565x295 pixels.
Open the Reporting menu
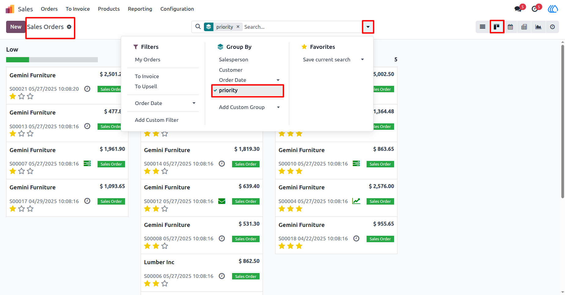[140, 9]
